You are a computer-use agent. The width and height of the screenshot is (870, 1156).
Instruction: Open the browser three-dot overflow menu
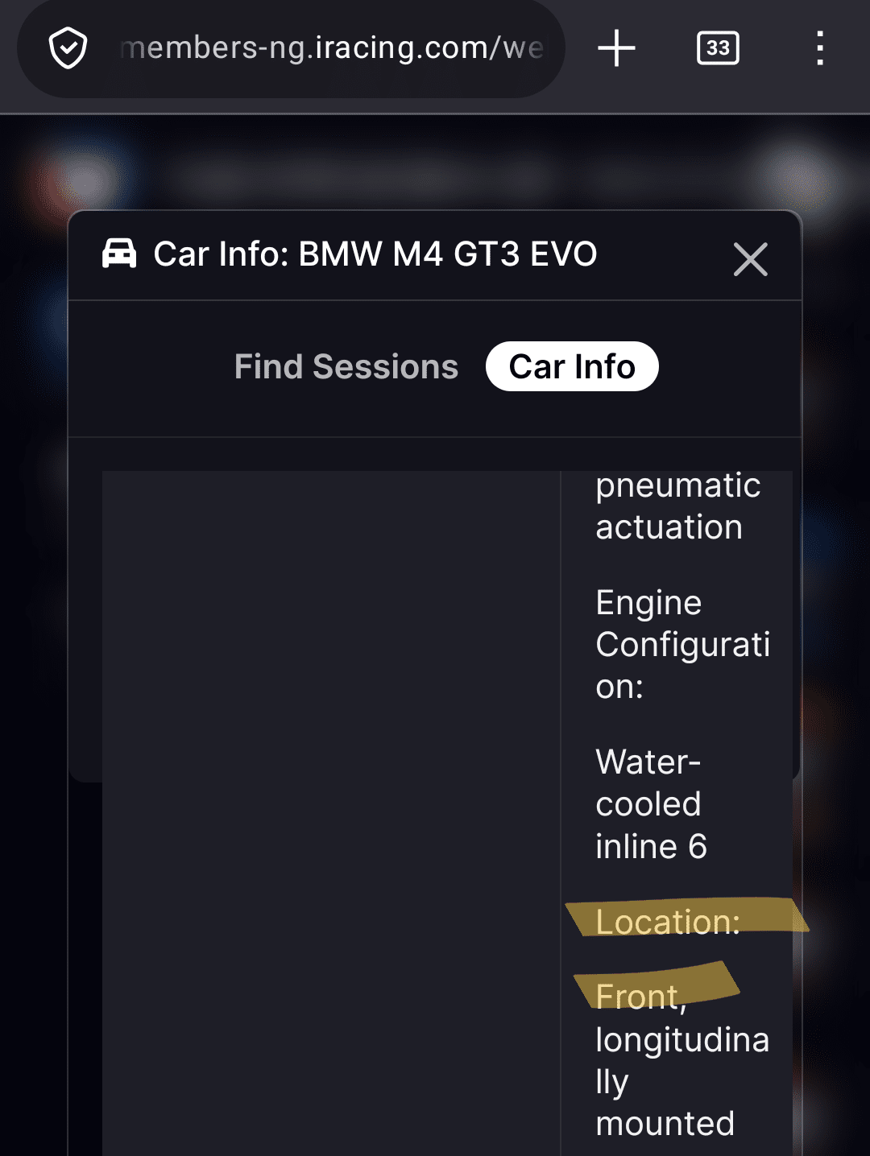tap(819, 48)
